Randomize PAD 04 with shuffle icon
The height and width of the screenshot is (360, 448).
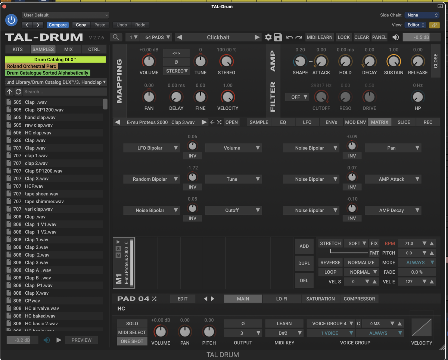[x=154, y=299]
